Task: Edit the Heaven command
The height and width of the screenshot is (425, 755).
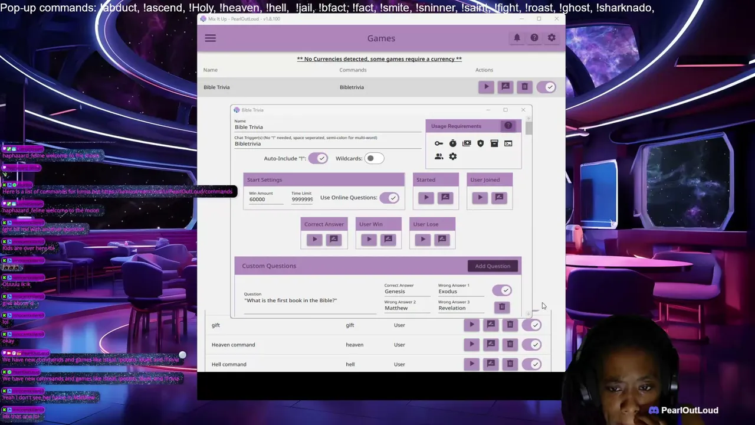Action: point(491,344)
